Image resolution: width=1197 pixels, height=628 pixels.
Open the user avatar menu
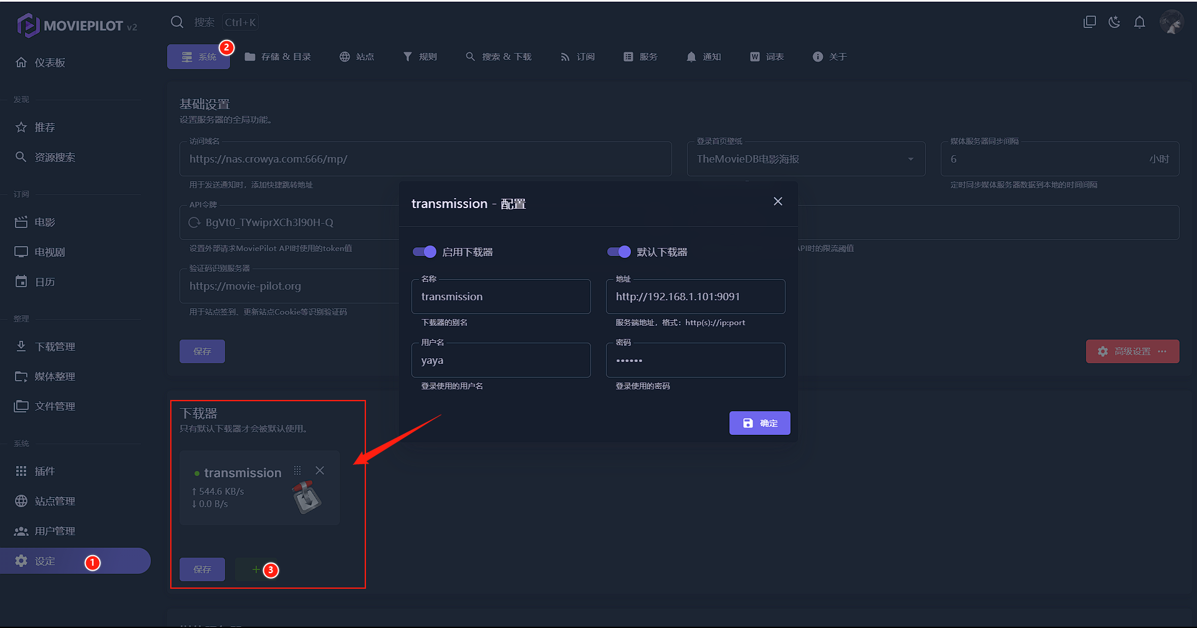[x=1171, y=22]
